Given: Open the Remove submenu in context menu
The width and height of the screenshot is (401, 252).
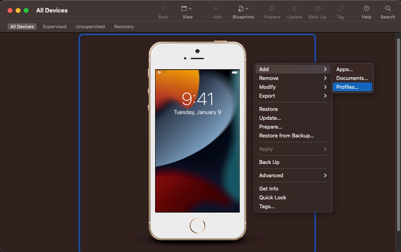Looking at the screenshot, I should pyautogui.click(x=293, y=78).
